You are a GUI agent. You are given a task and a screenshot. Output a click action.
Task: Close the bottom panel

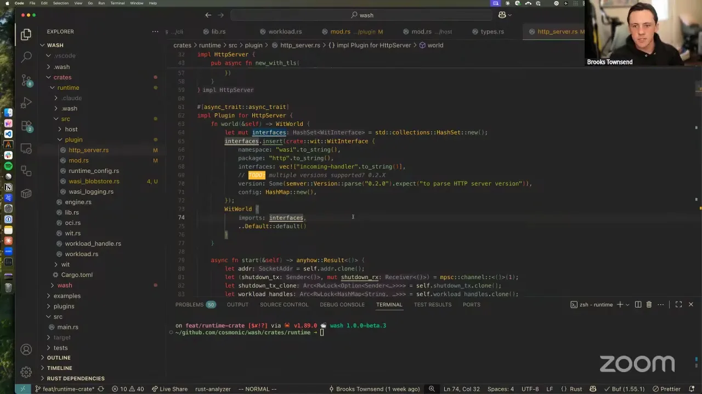pyautogui.click(x=690, y=305)
